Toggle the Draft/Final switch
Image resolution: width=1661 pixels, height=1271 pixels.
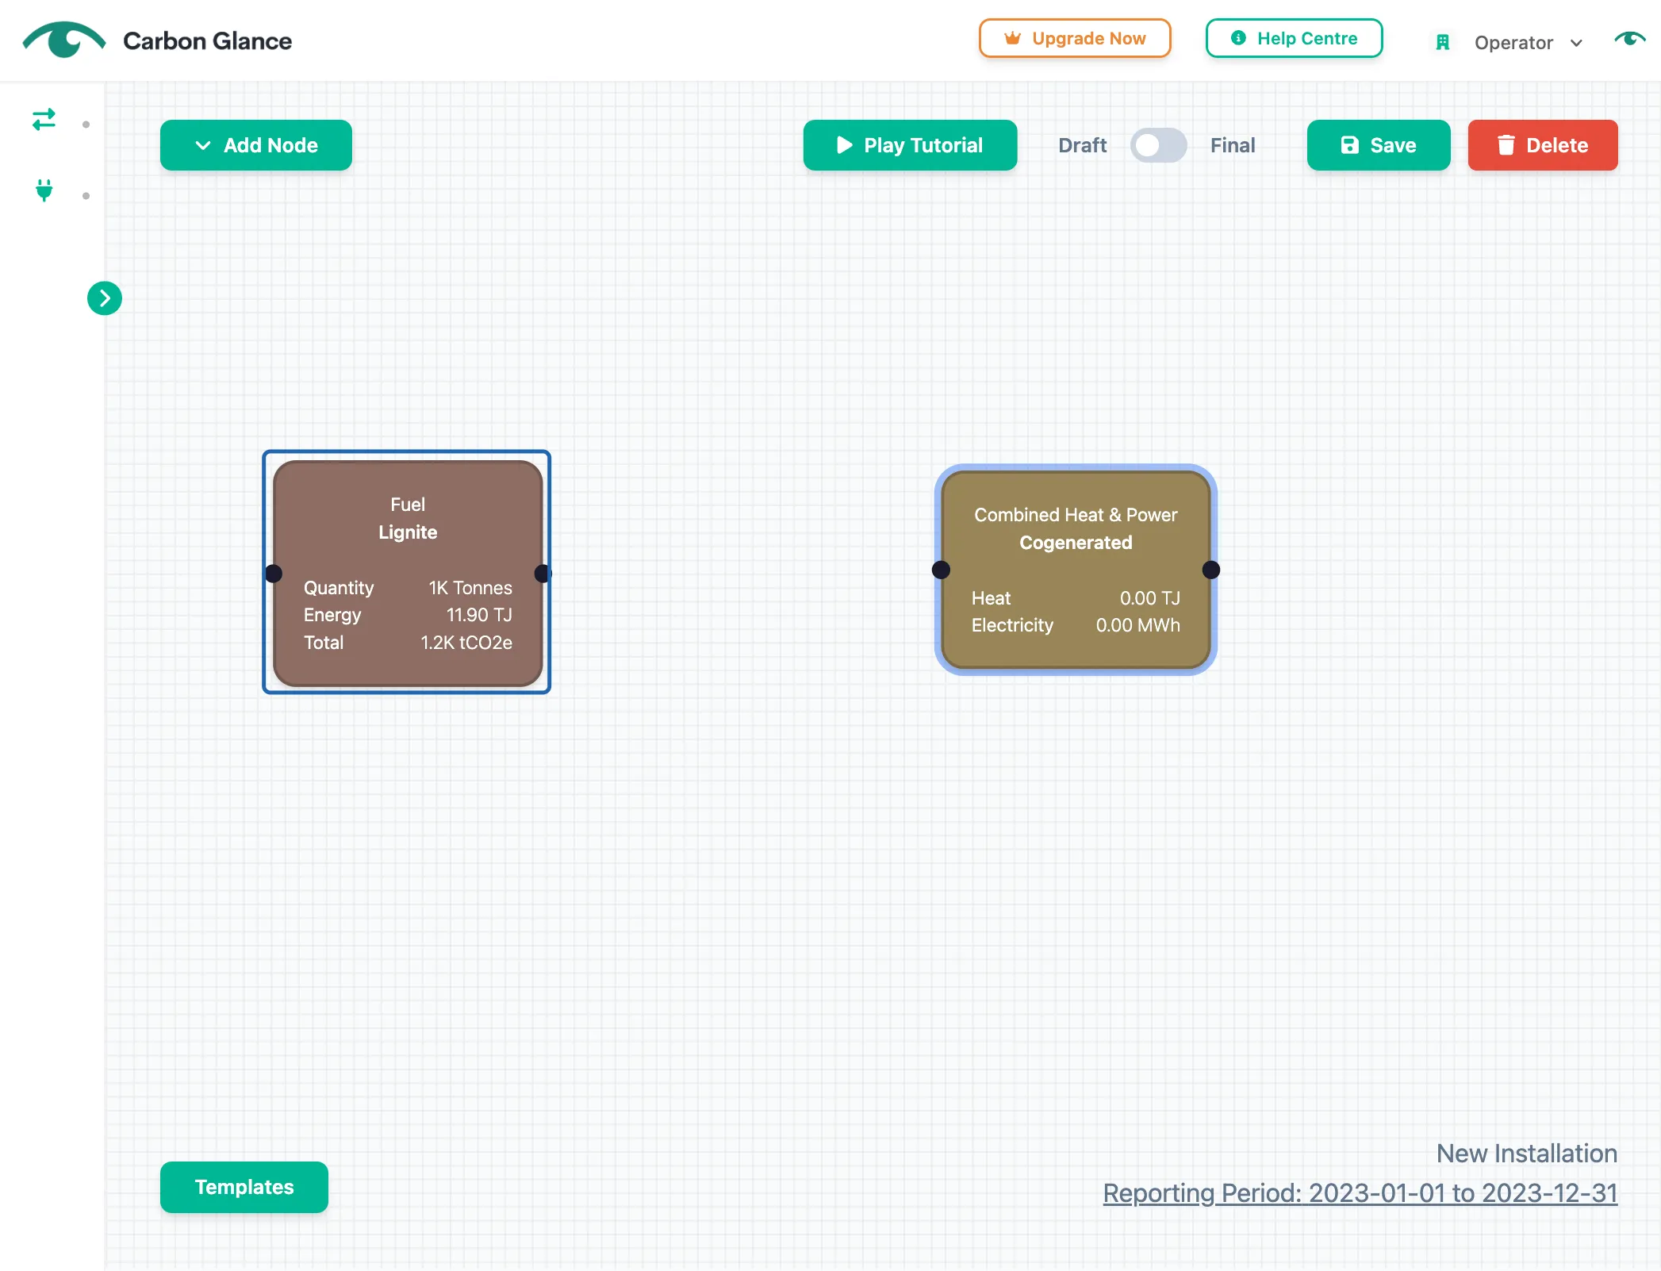[x=1158, y=145]
